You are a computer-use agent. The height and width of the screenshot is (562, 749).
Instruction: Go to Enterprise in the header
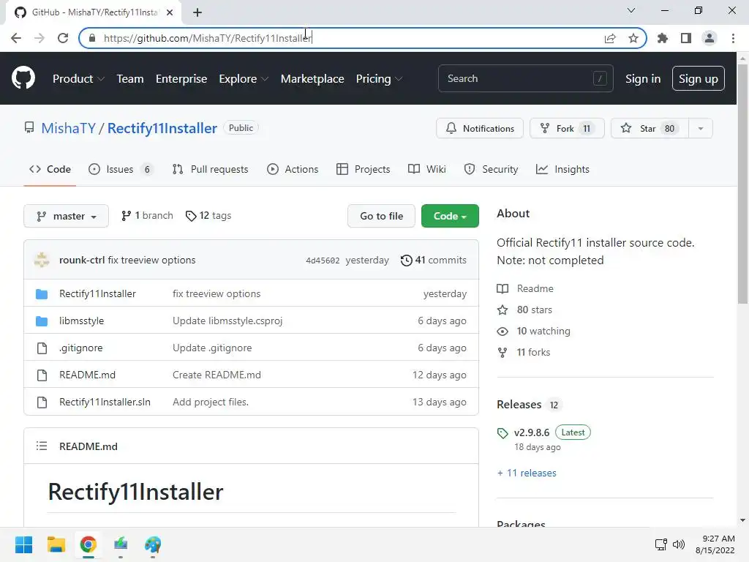[x=181, y=79]
